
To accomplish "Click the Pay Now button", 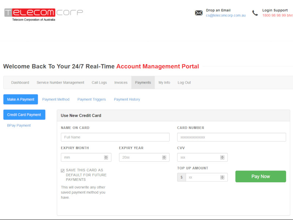I will click(x=260, y=176).
